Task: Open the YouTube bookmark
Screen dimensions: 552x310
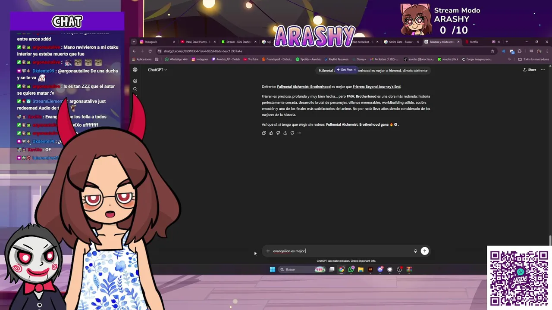Action: pyautogui.click(x=251, y=59)
